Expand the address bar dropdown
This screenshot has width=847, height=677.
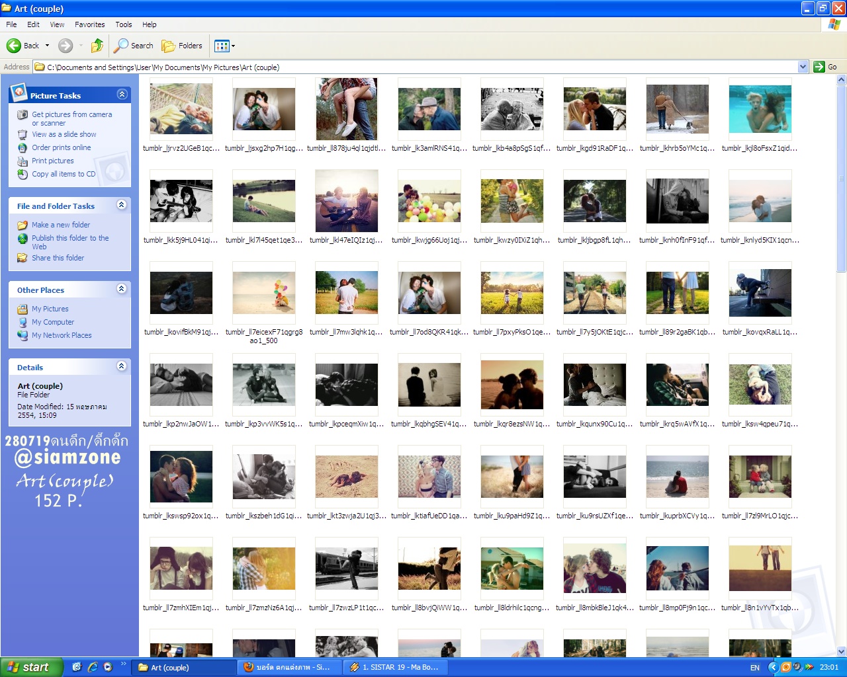point(803,67)
